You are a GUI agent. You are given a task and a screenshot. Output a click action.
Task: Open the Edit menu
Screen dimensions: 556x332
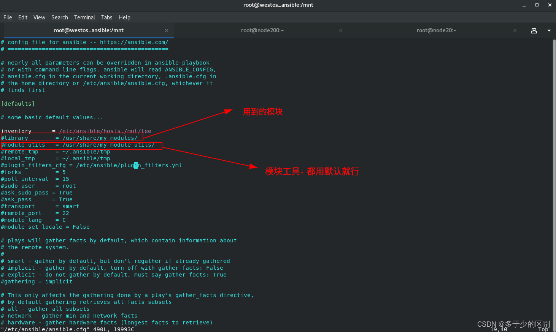point(23,17)
